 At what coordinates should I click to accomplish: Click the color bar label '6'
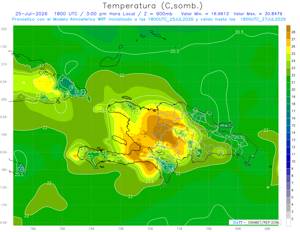[x=293, y=190]
